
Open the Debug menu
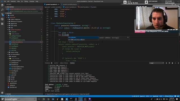pyautogui.click(x=26, y=1)
